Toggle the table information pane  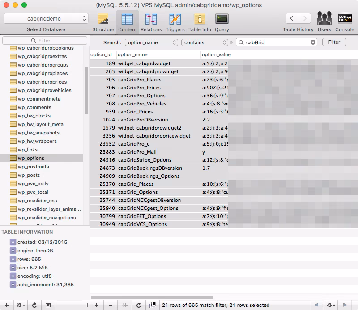[48, 305]
